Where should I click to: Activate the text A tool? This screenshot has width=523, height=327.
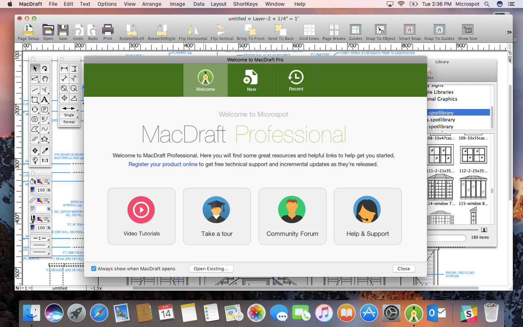[x=45, y=100]
